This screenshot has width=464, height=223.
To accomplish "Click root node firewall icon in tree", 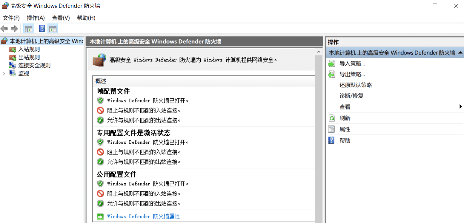I will [x=4, y=41].
